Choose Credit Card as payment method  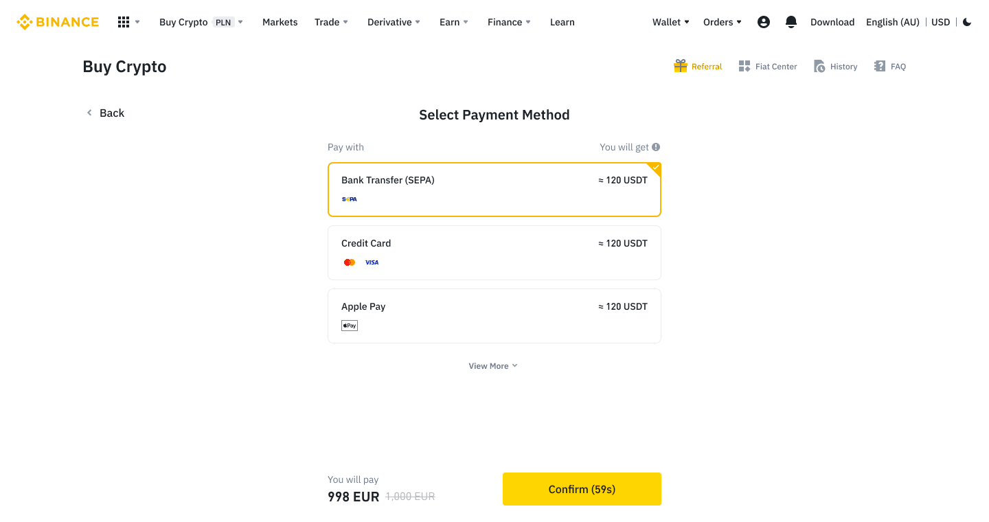494,253
